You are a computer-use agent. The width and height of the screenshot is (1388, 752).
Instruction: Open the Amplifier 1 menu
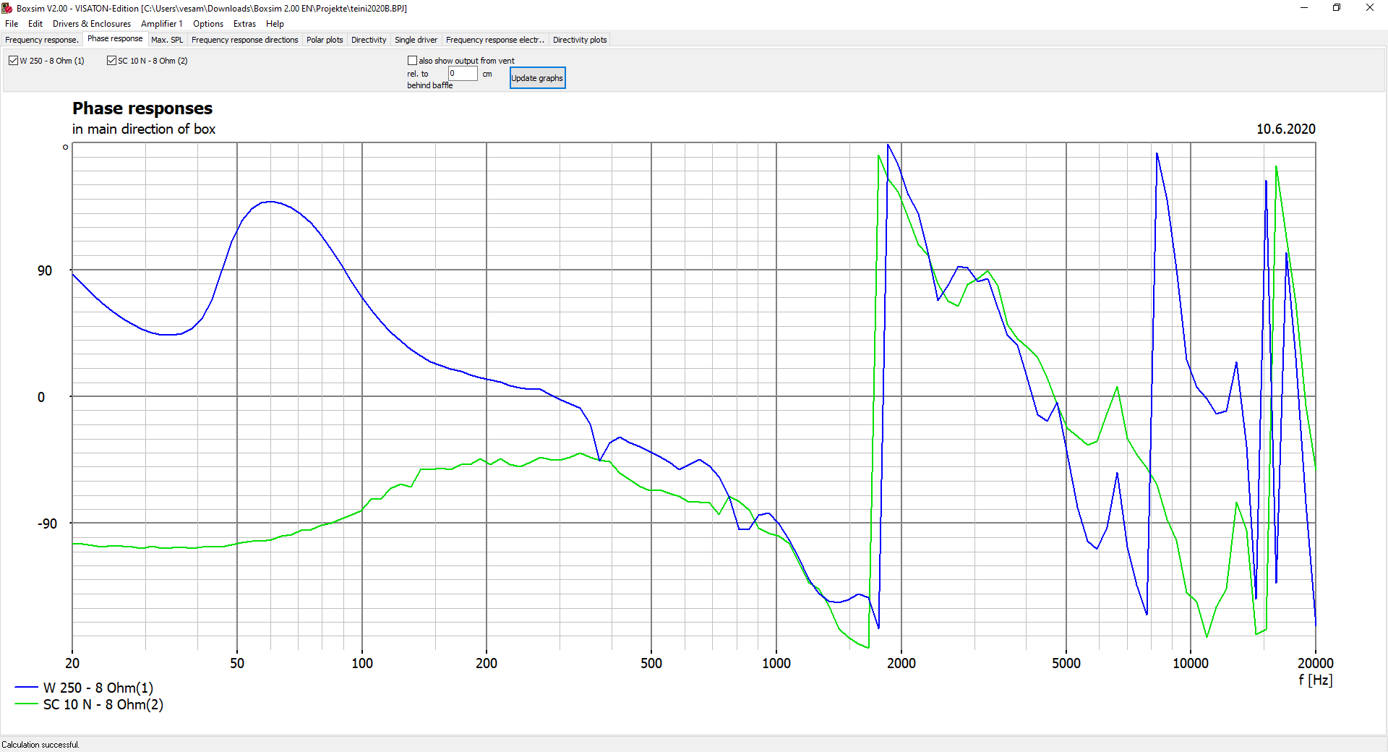162,24
